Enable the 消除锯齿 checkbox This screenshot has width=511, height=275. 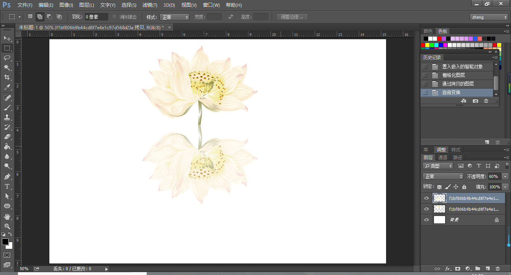(x=114, y=17)
